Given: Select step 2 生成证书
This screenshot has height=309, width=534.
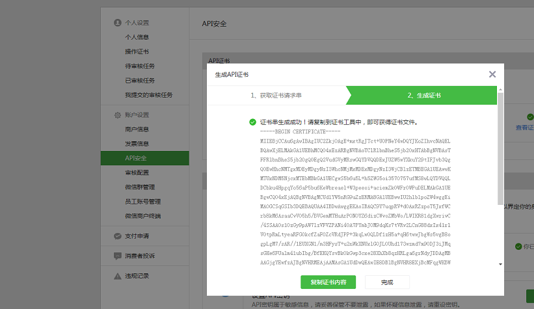Looking at the screenshot, I should [424, 96].
